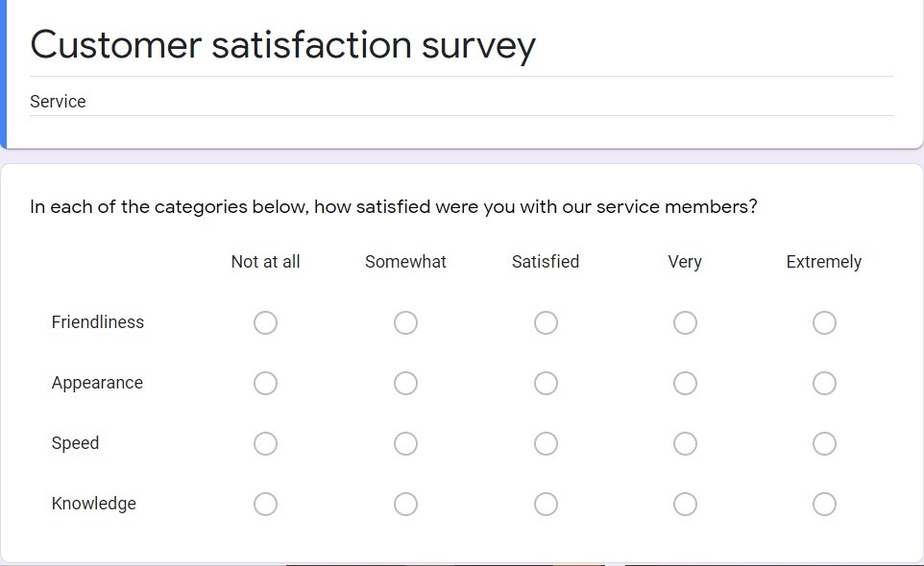Mark Friendliness as Very satisfied

685,323
